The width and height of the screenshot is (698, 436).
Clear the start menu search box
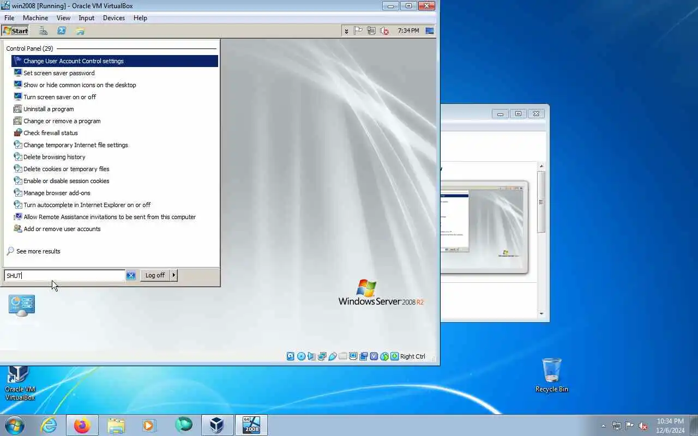point(131,276)
